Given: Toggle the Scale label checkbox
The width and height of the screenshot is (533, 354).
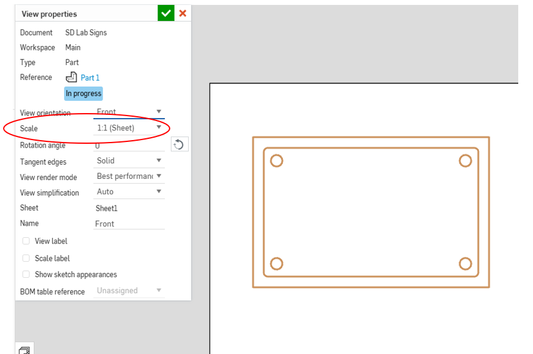Looking at the screenshot, I should pyautogui.click(x=26, y=258).
